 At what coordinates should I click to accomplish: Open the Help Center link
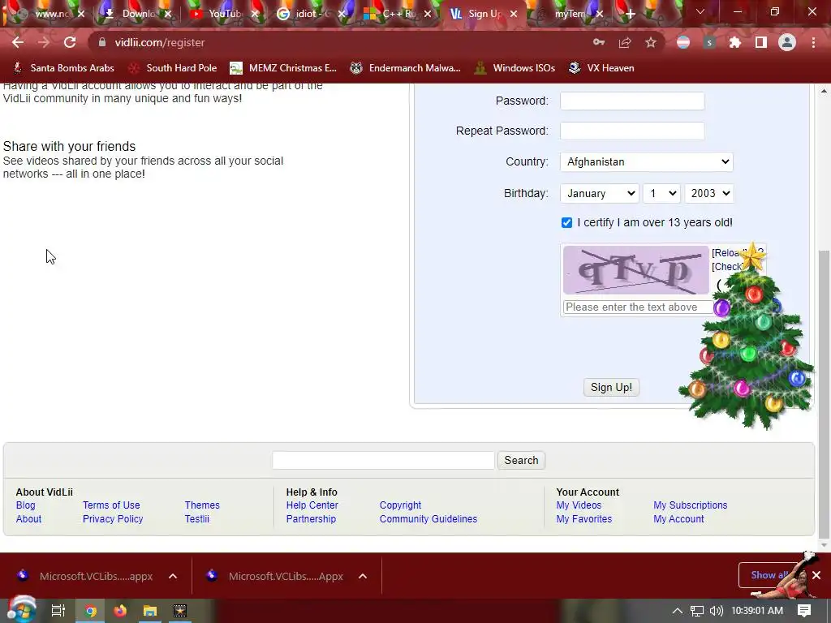(x=312, y=505)
